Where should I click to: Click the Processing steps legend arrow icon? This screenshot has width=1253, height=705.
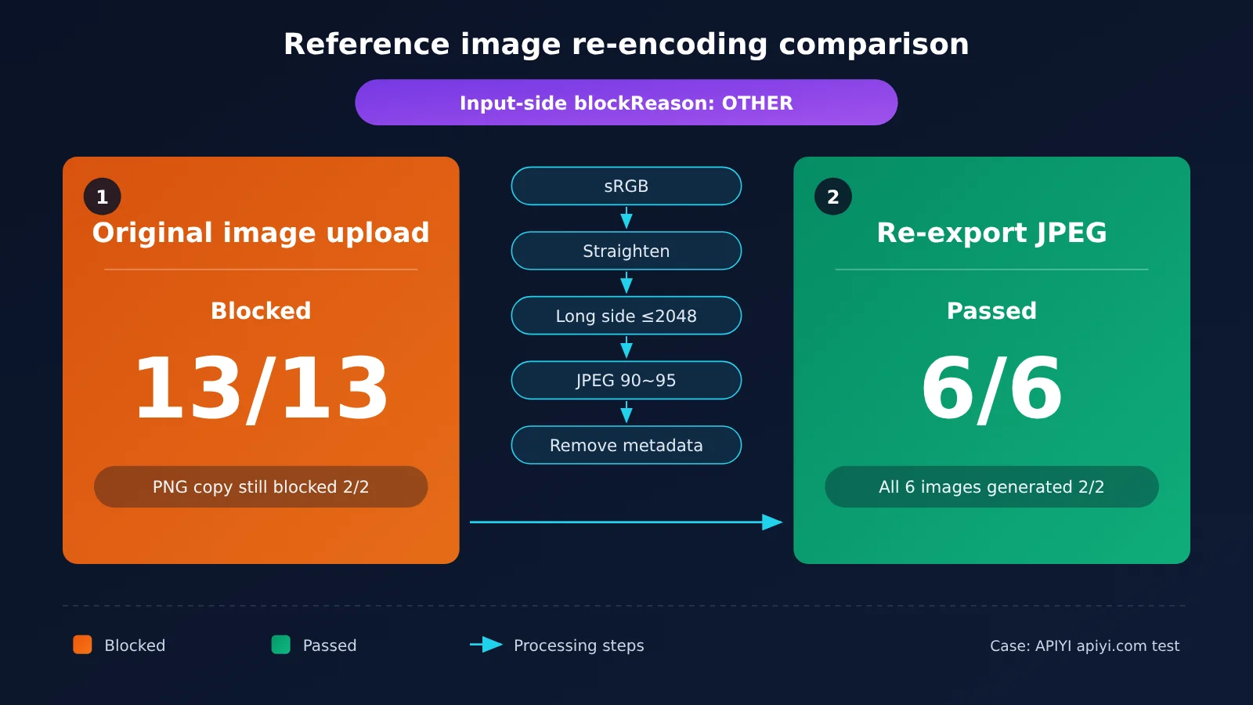tap(486, 645)
